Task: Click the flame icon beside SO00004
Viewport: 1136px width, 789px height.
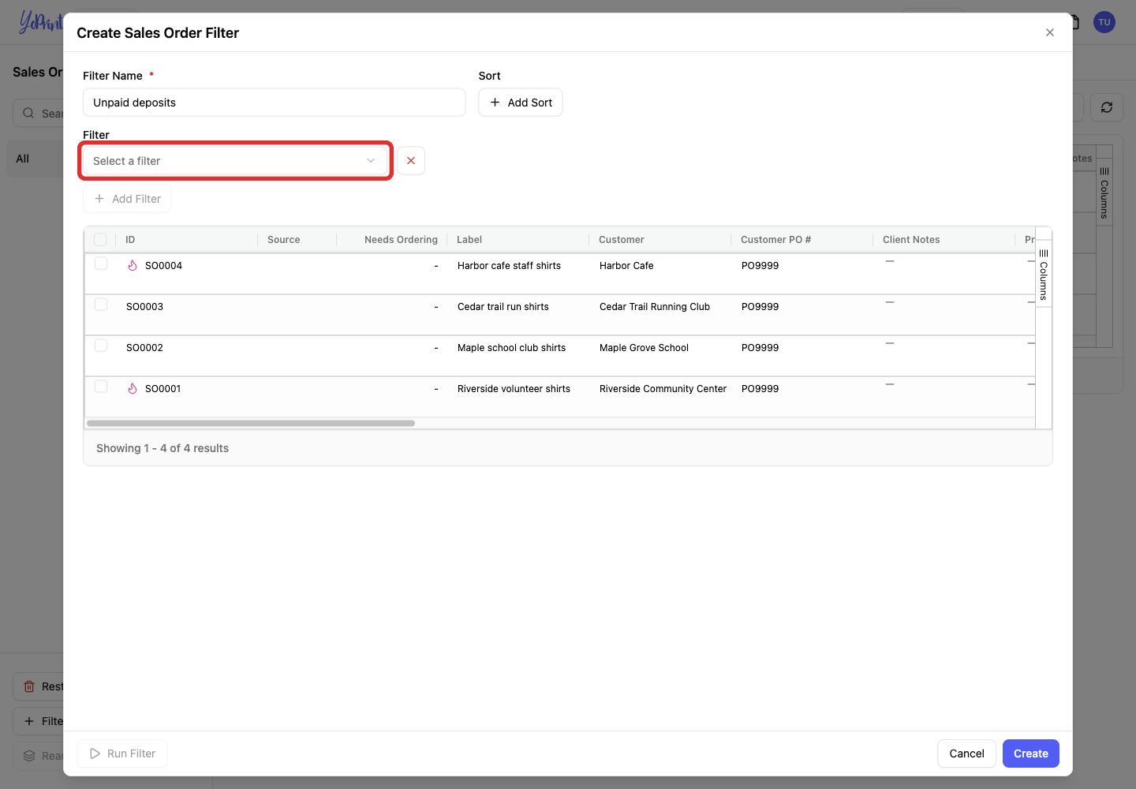Action: 133,266
